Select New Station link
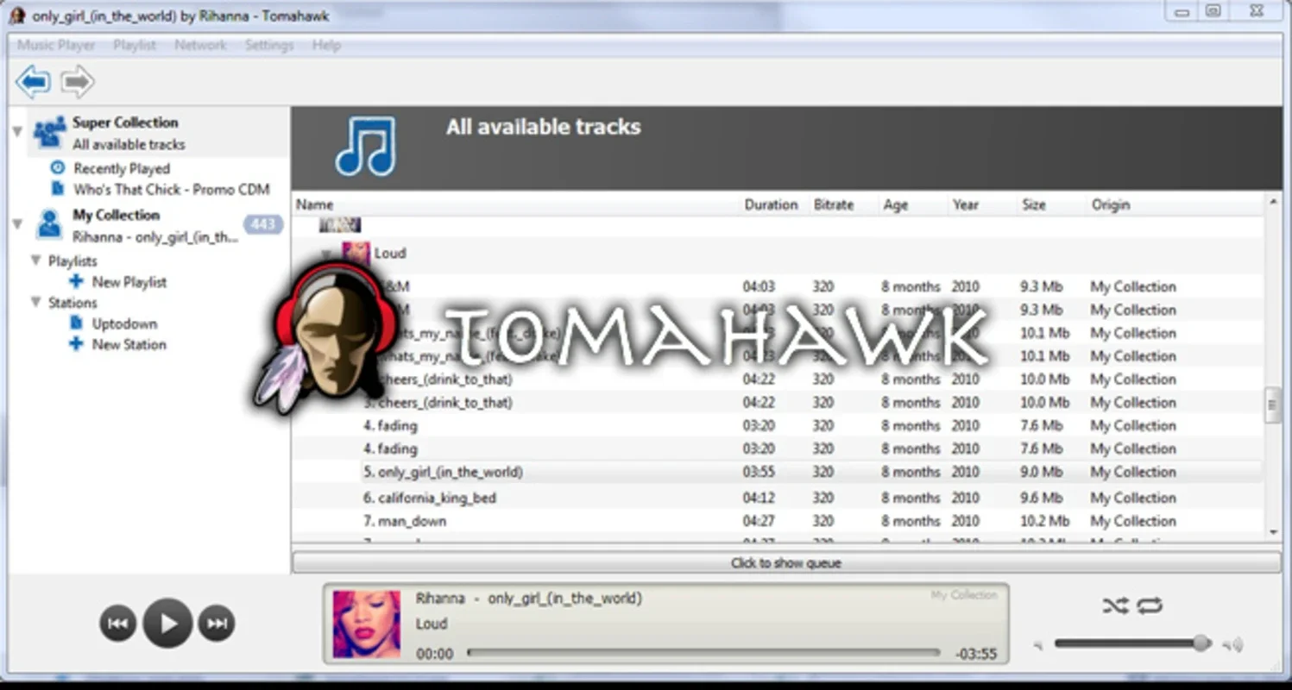The height and width of the screenshot is (690, 1292). (129, 344)
